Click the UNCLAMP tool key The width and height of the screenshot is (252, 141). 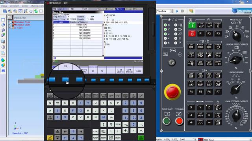click(x=200, y=55)
